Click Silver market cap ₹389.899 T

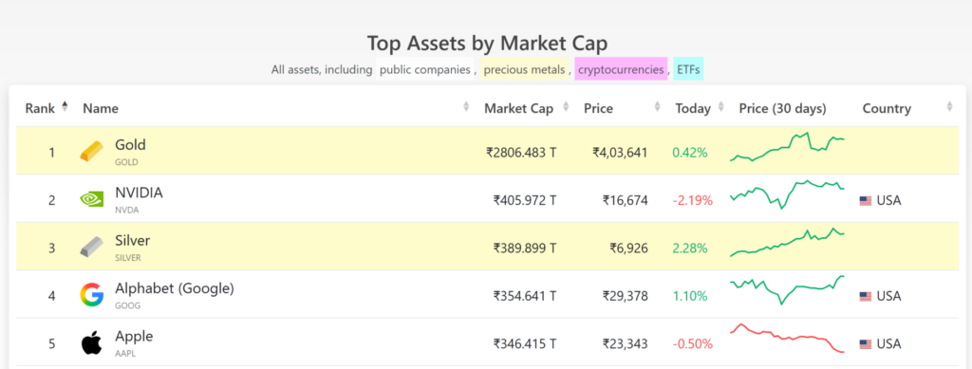pyautogui.click(x=524, y=249)
